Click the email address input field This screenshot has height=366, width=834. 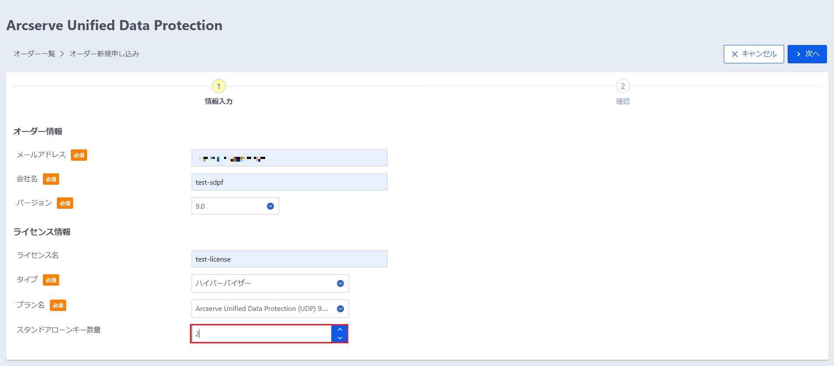click(x=289, y=158)
